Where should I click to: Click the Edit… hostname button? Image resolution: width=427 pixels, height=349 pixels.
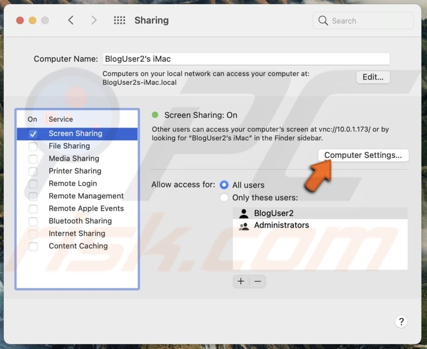pyautogui.click(x=373, y=77)
